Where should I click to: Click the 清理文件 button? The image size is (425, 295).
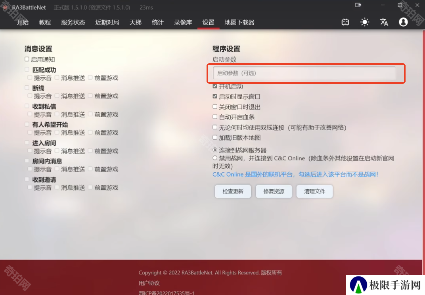click(314, 191)
